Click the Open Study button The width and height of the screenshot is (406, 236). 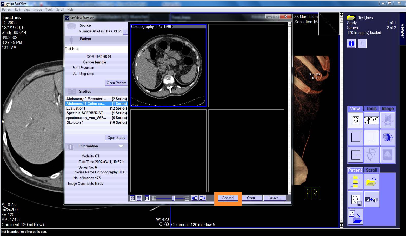tap(116, 138)
